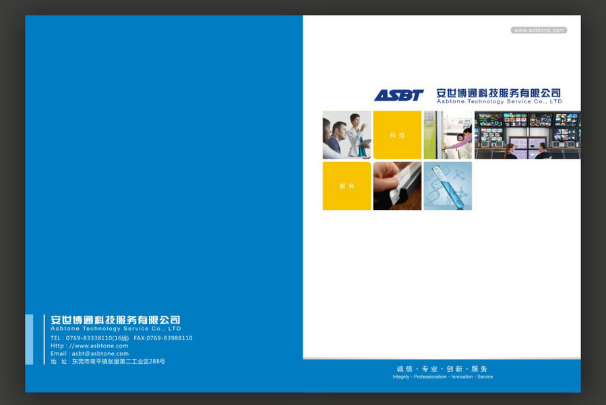Click the 'Email : asbt@asbtone.com' address
The height and width of the screenshot is (405, 606).
click(90, 354)
